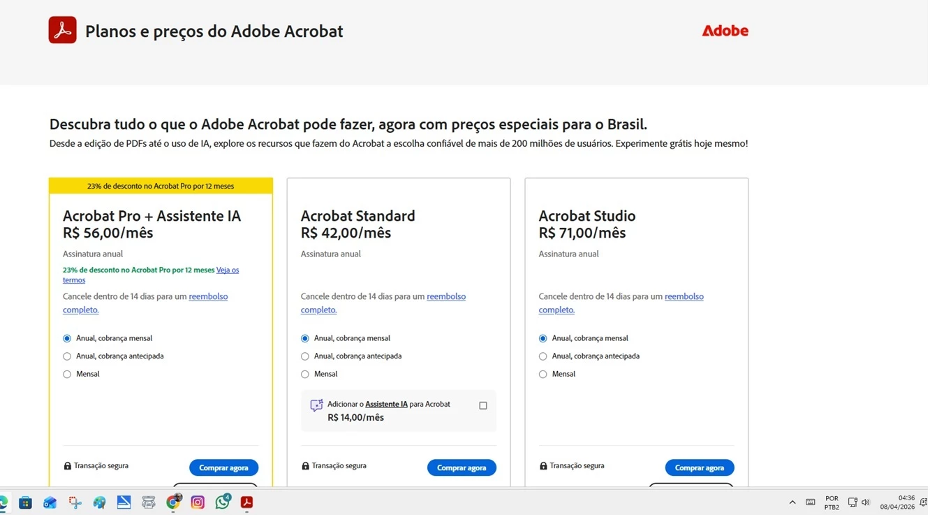
Task: Open the 'Assistente IA' link in add-on box
Action: (x=386, y=404)
